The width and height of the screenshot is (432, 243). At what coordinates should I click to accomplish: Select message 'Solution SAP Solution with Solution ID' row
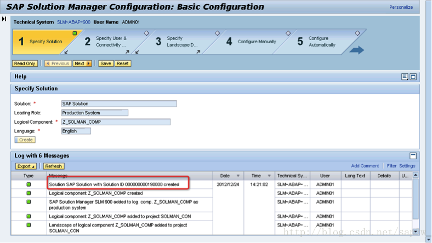pos(114,184)
